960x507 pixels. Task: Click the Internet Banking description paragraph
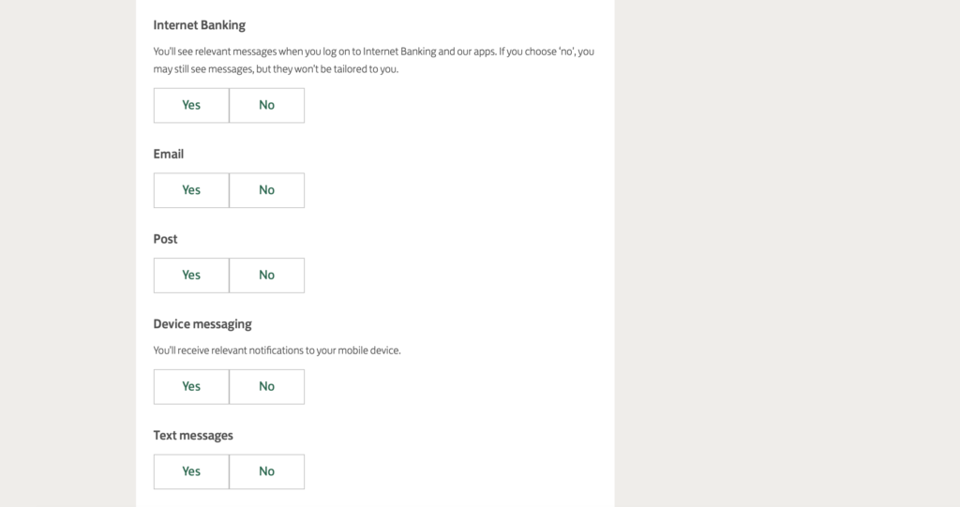pos(373,60)
